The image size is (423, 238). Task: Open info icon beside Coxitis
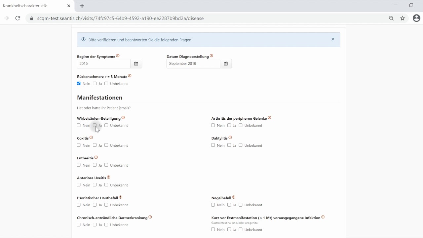pyautogui.click(x=91, y=138)
